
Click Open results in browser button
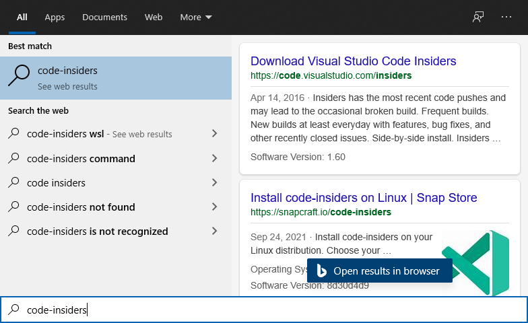click(x=380, y=271)
